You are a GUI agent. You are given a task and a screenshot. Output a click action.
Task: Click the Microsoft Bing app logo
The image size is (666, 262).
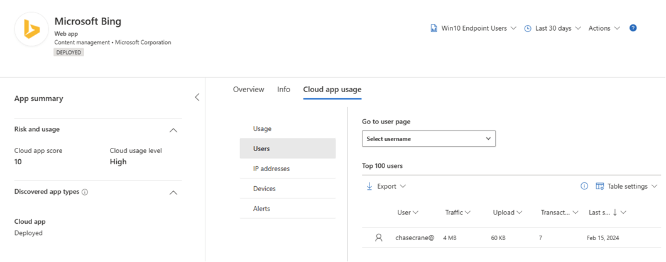coord(31,29)
